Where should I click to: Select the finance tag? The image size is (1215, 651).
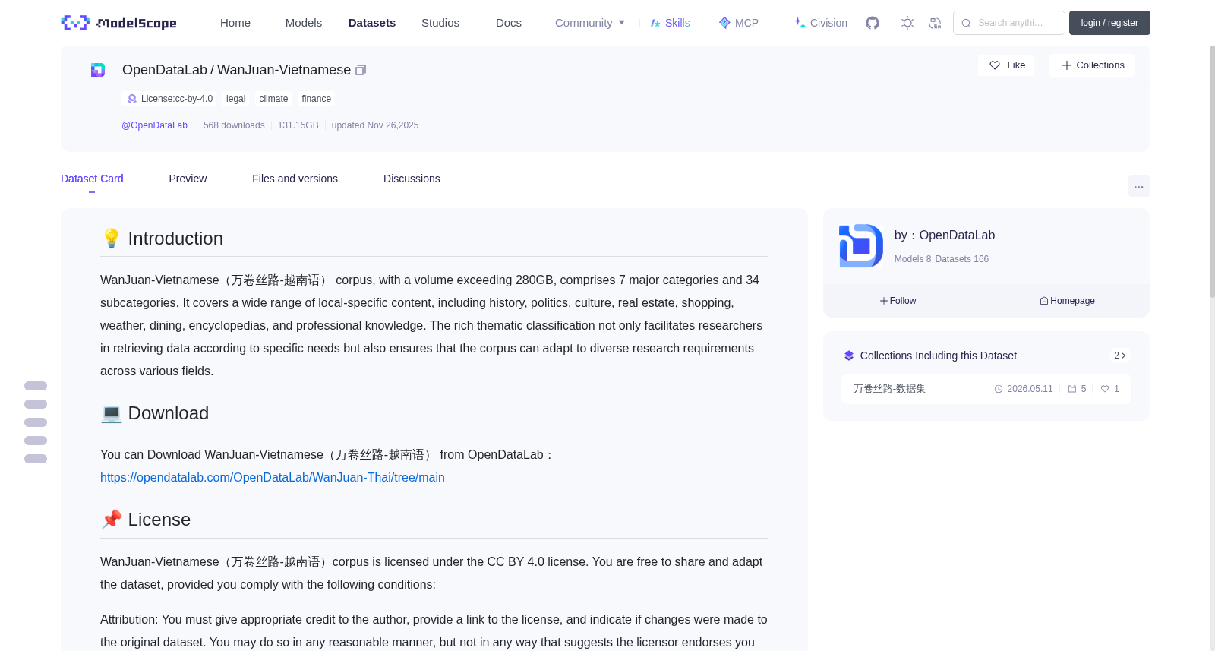click(316, 99)
